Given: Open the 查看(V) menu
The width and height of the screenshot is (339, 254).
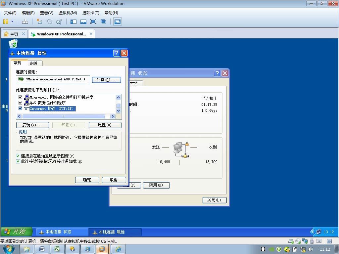Looking at the screenshot, I should click(46, 13).
